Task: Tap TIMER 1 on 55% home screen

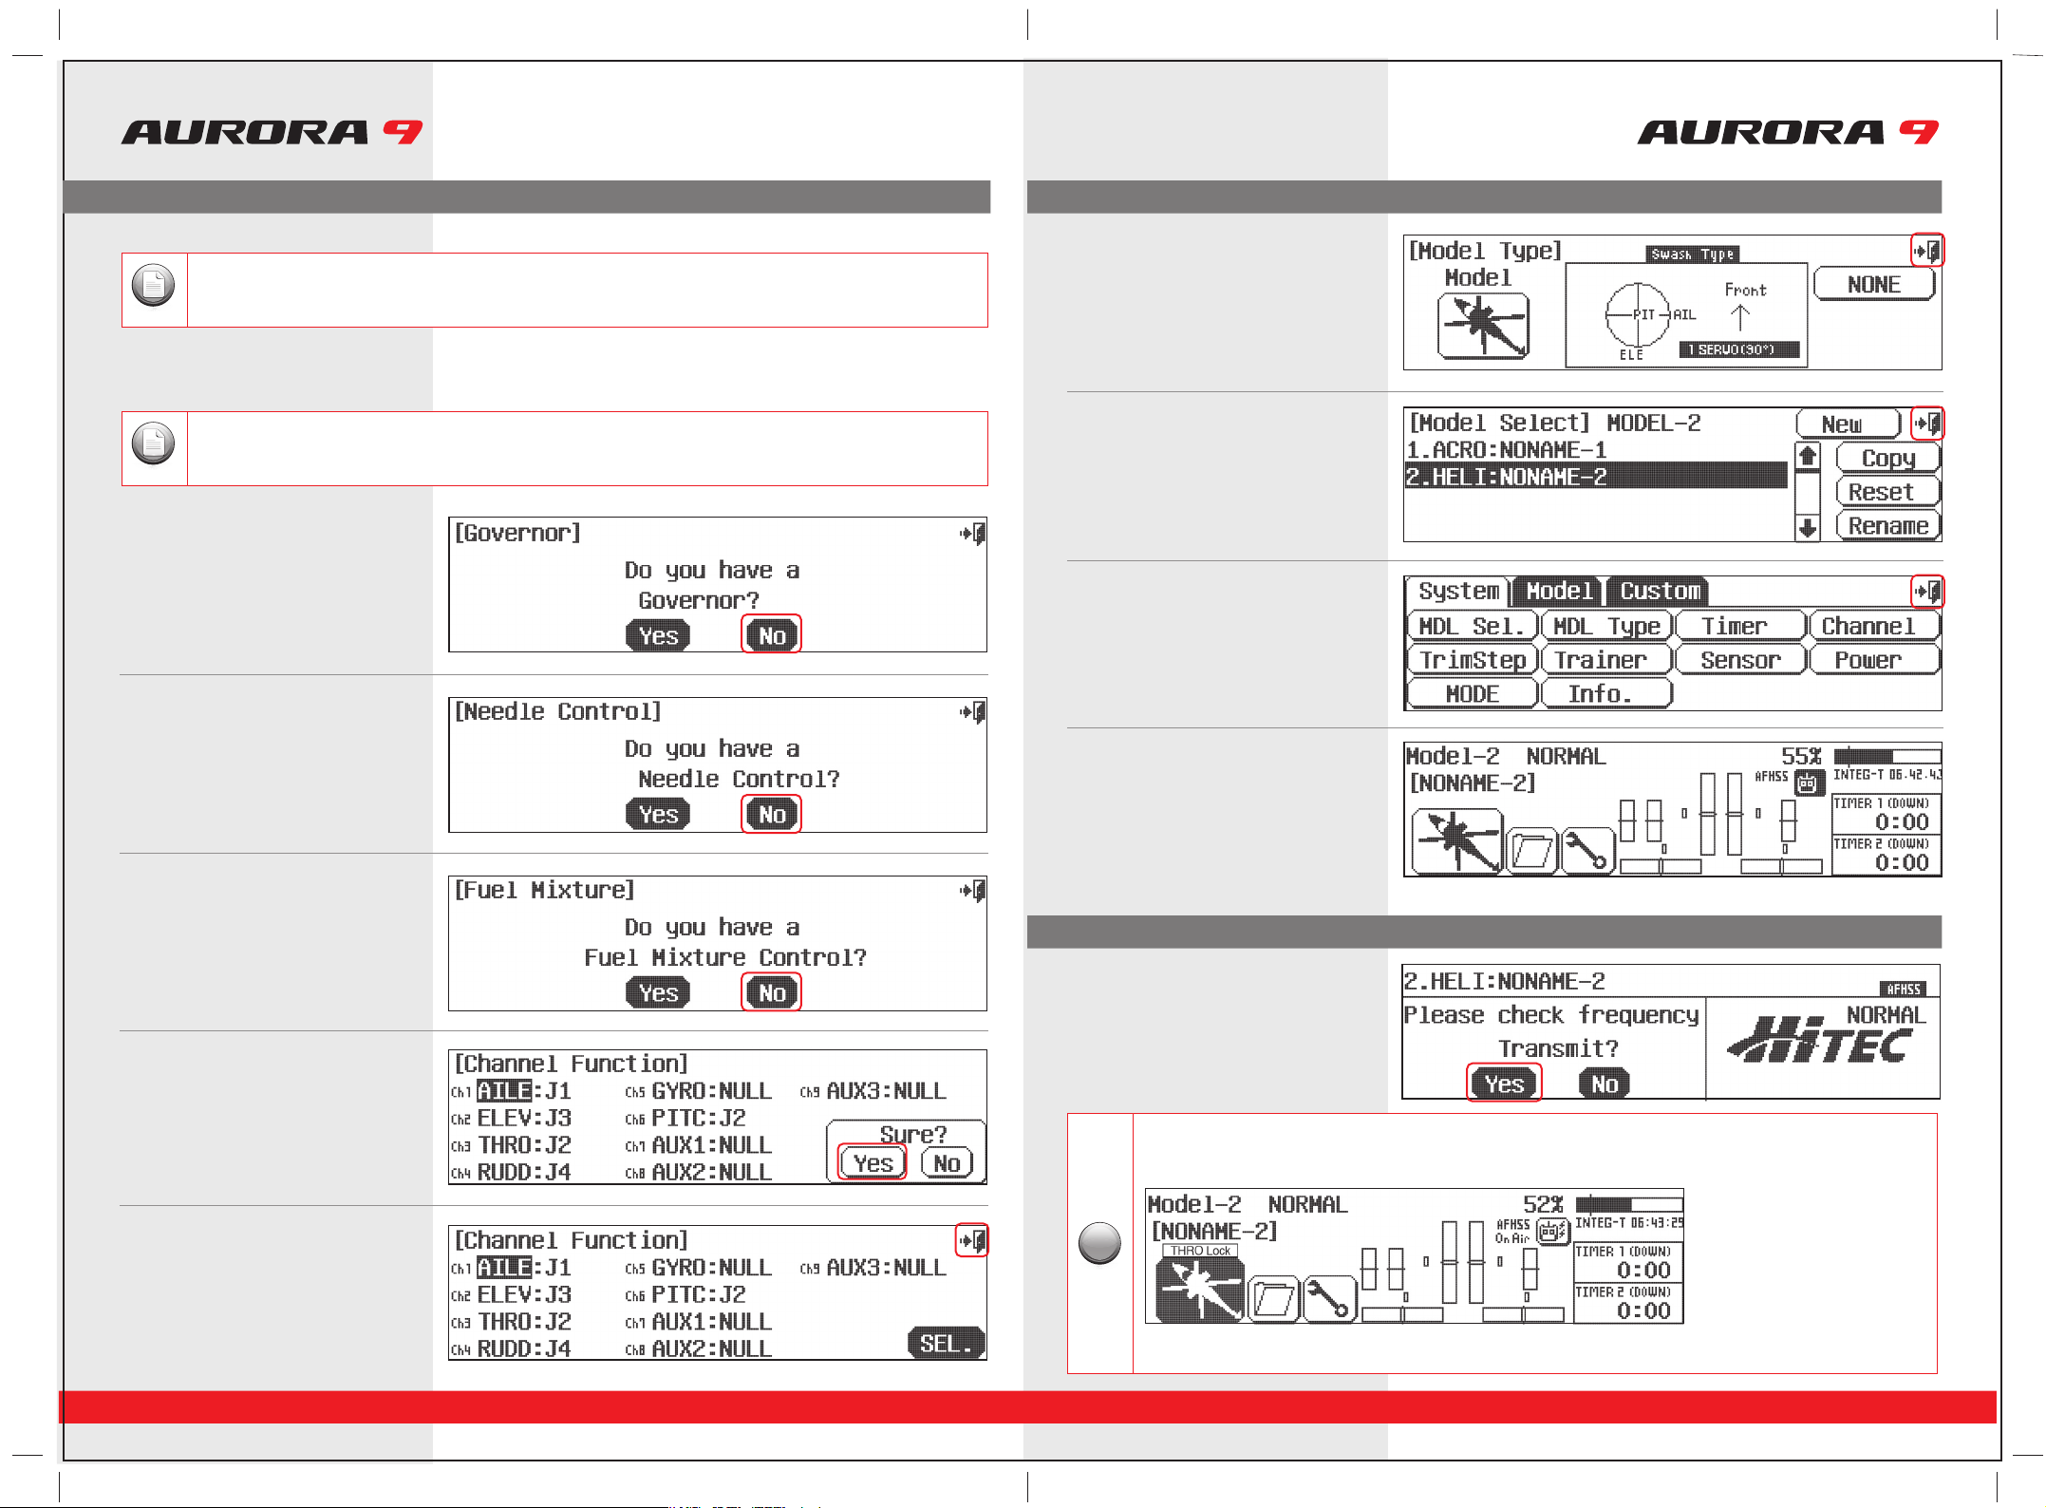Action: coord(1886,814)
